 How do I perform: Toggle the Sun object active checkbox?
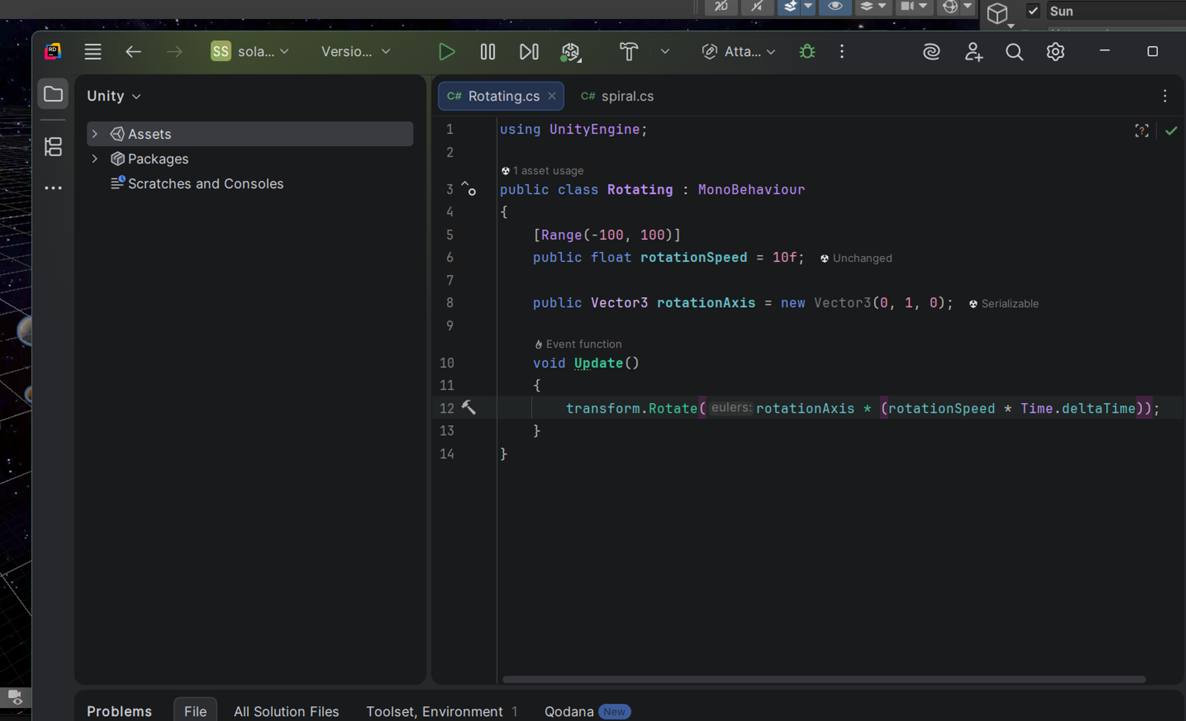pos(1033,11)
